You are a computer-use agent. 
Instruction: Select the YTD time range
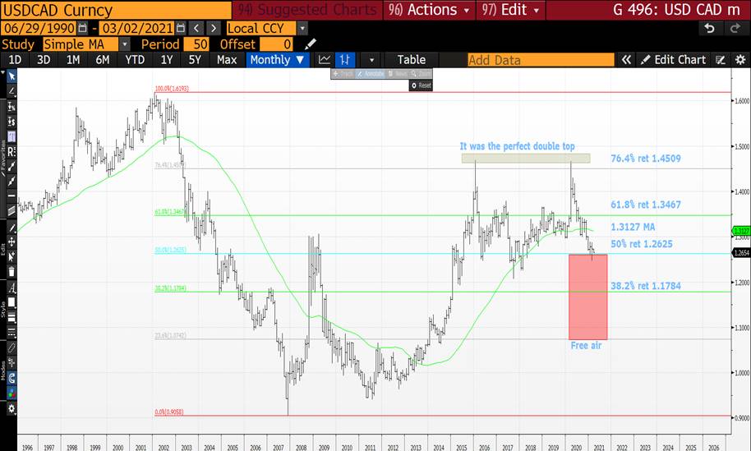[135, 60]
